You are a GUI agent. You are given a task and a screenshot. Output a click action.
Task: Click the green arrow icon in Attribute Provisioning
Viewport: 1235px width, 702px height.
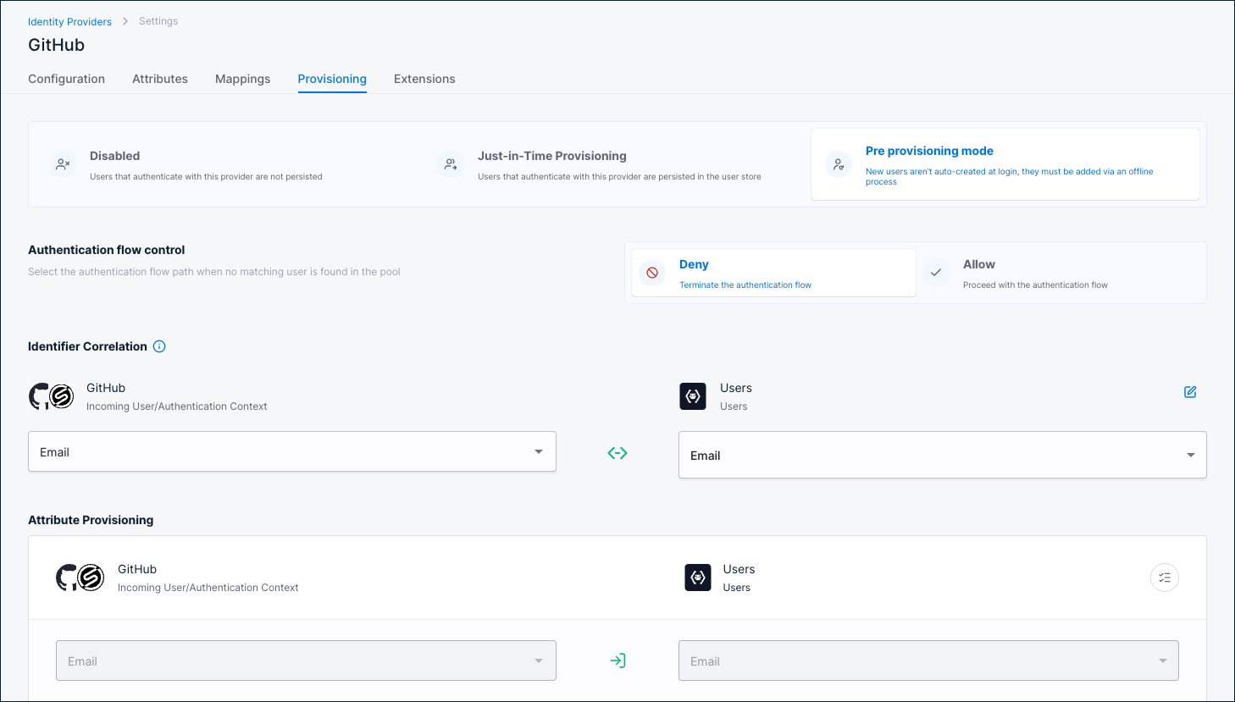tap(617, 661)
